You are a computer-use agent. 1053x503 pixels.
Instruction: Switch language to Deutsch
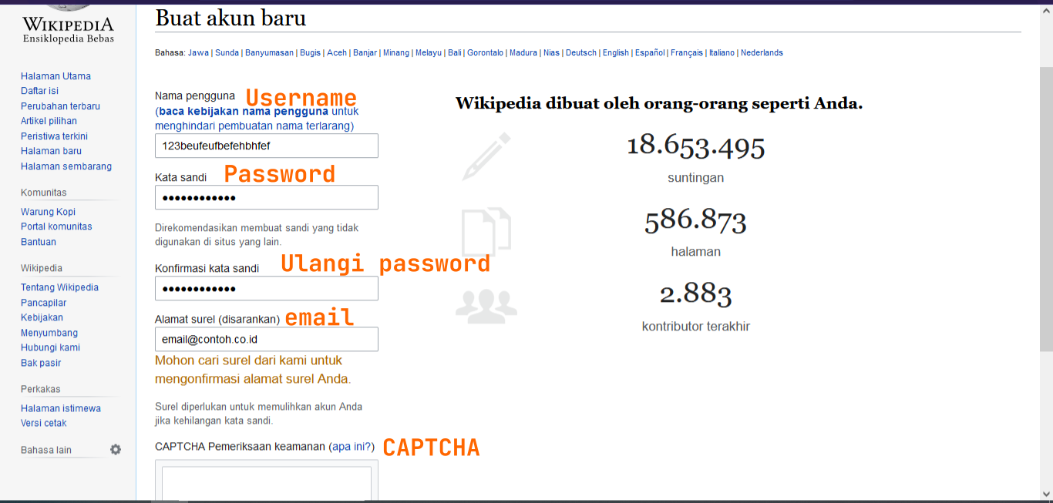click(581, 53)
